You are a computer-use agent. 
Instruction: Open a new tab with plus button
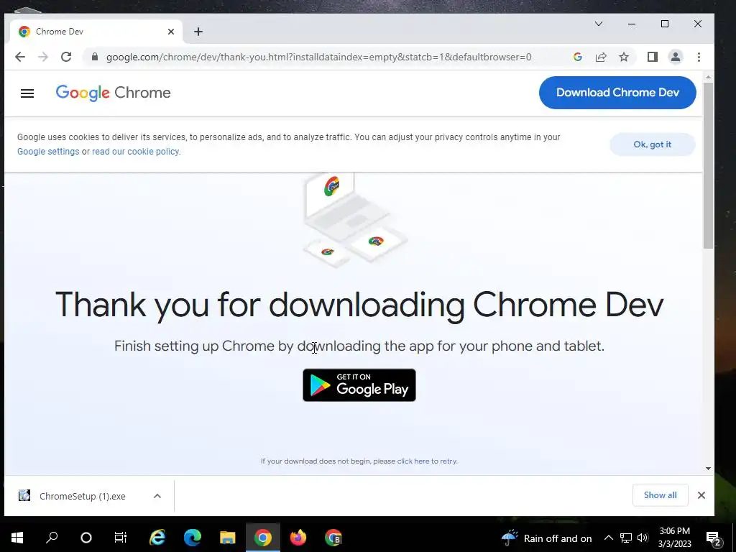pyautogui.click(x=198, y=32)
